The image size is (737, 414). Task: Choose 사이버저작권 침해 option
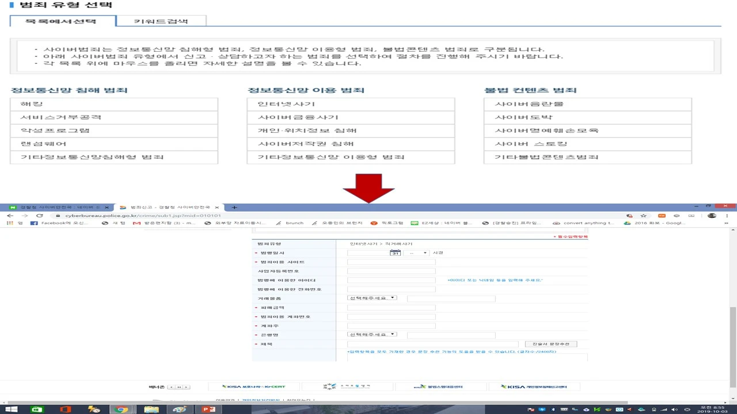point(351,144)
